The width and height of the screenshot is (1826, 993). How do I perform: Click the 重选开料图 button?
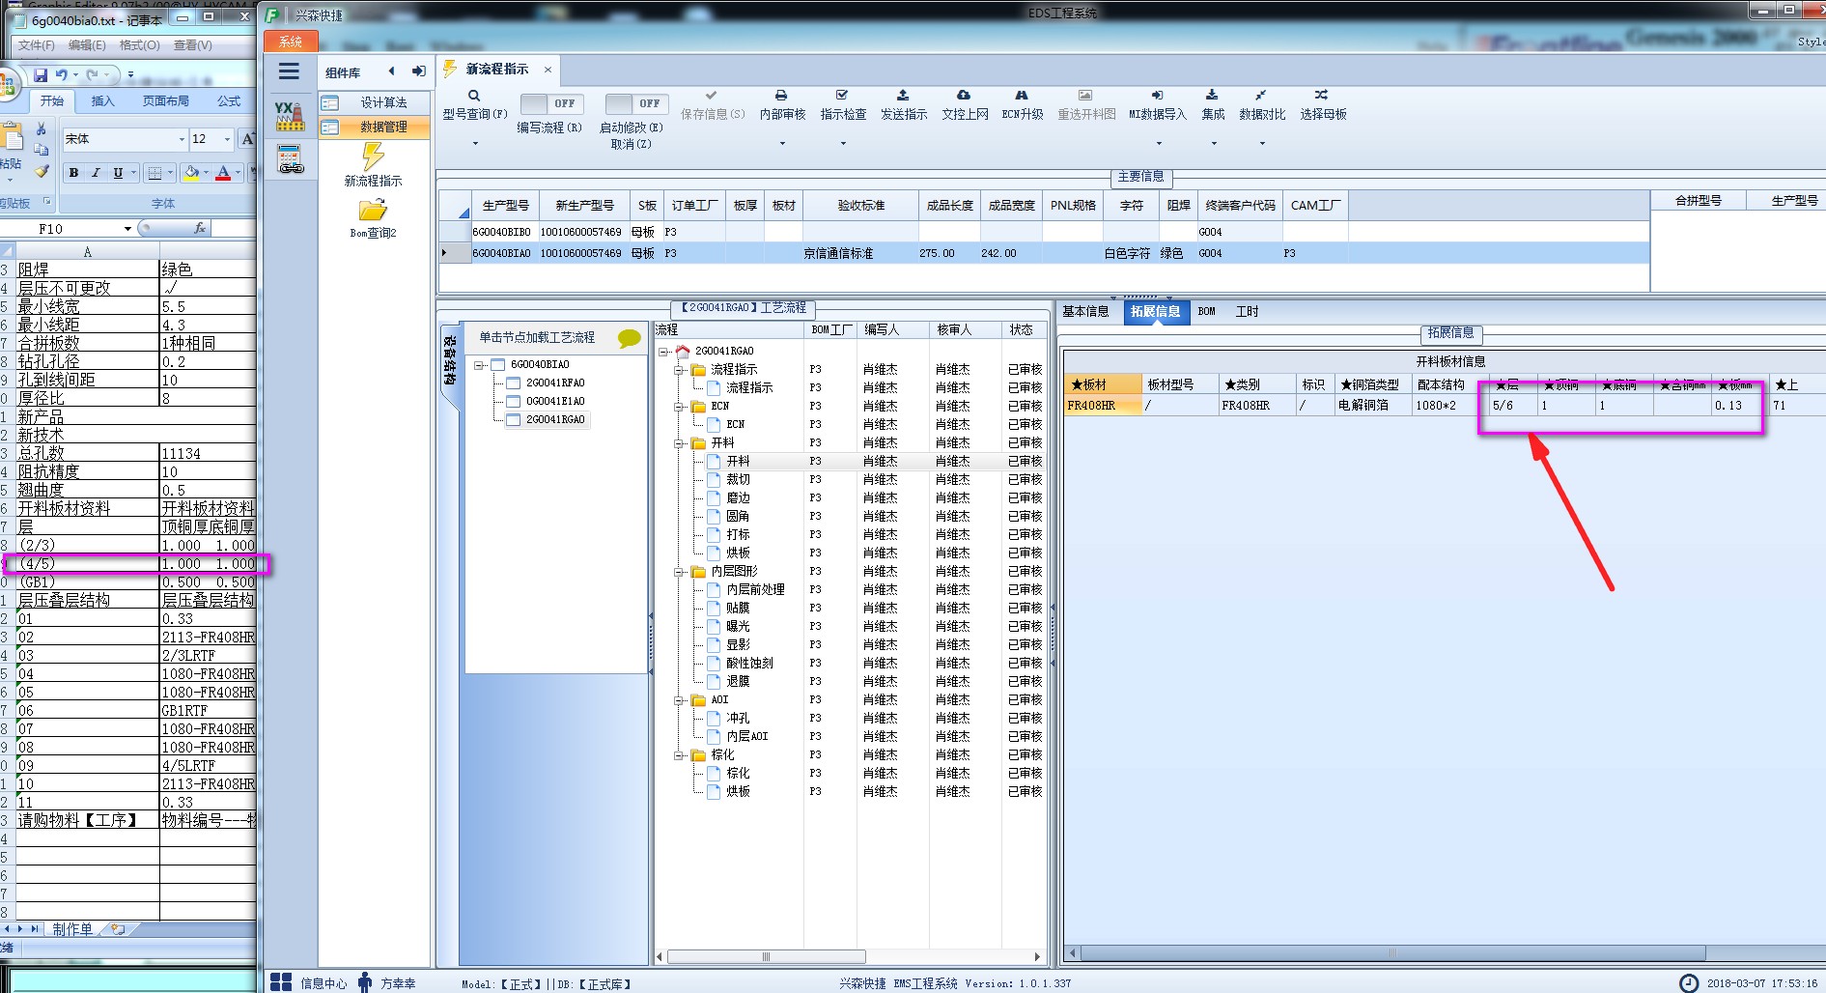(1086, 105)
